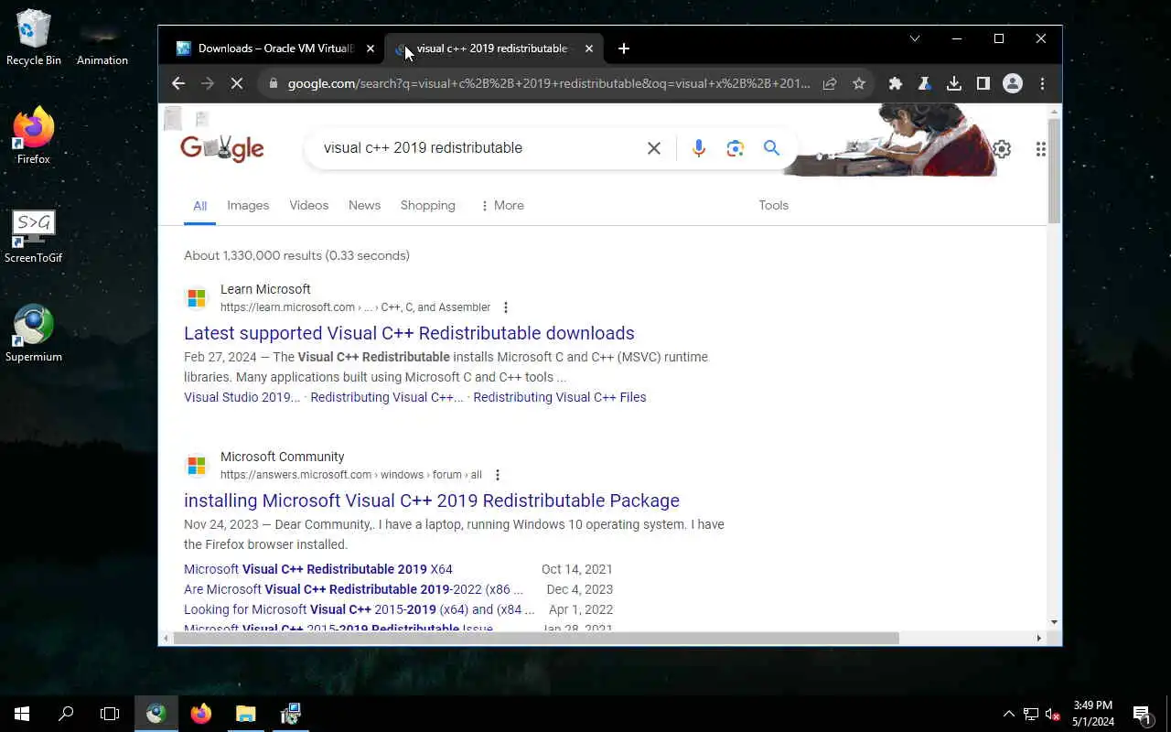Bookmark this page with the star

click(859, 83)
